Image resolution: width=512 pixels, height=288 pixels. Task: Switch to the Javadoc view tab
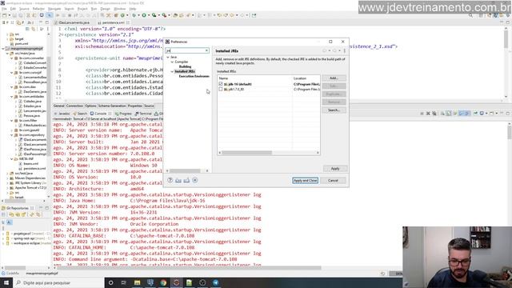[x=62, y=114]
